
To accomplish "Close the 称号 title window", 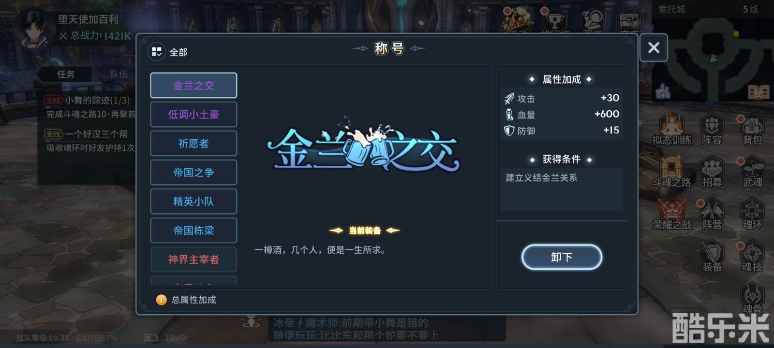I will pos(654,47).
